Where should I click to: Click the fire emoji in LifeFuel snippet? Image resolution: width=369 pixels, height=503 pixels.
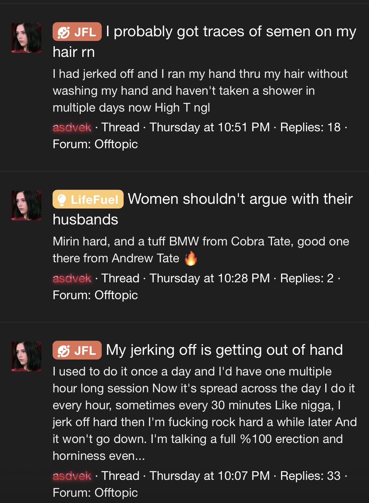191,258
